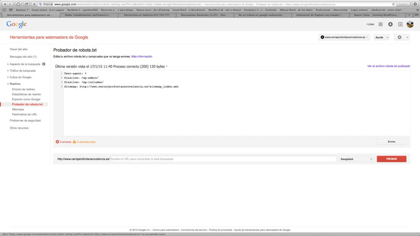Open the settings gear icon

399,37
